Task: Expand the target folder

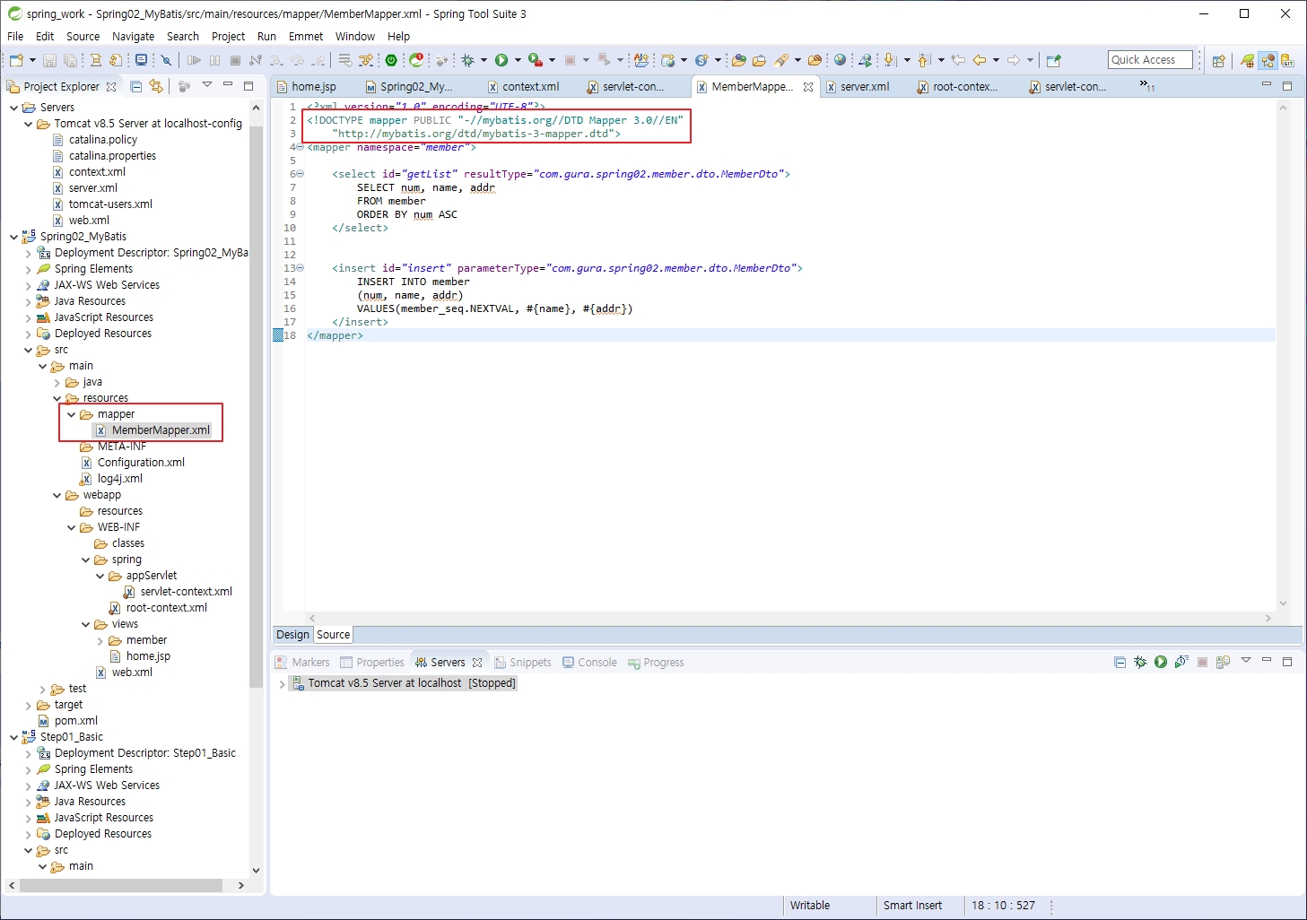Action: click(x=28, y=705)
